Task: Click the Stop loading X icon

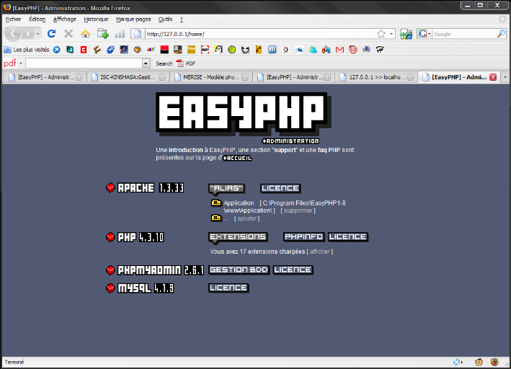Action: [68, 34]
